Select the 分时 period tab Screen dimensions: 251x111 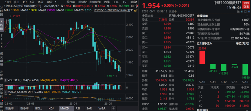click(x=8, y=2)
